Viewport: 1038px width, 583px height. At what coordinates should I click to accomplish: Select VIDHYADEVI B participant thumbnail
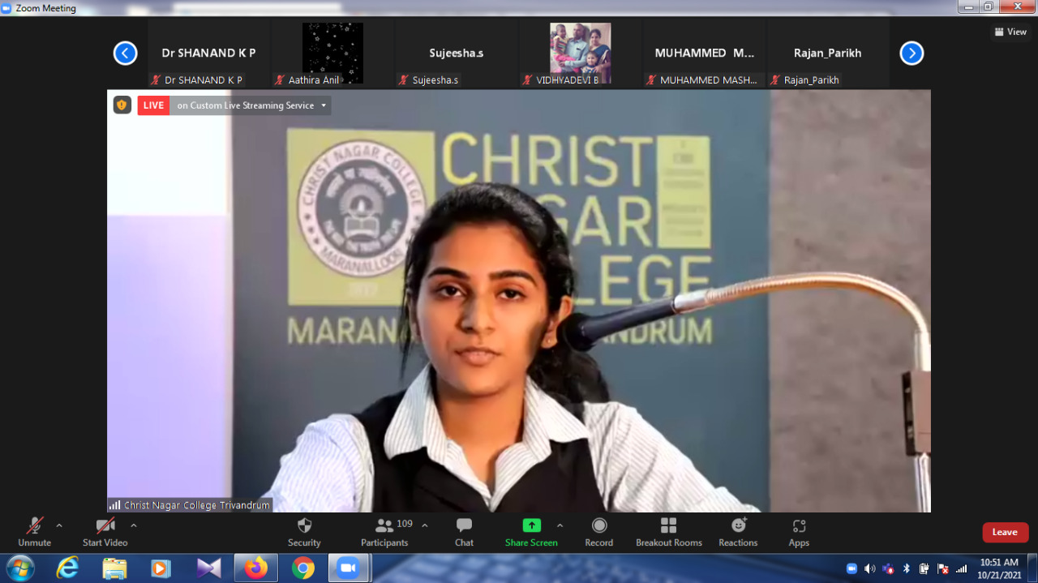580,54
